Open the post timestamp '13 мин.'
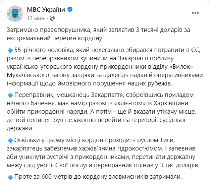This screenshot has width=210, height=185. pyautogui.click(x=37, y=17)
